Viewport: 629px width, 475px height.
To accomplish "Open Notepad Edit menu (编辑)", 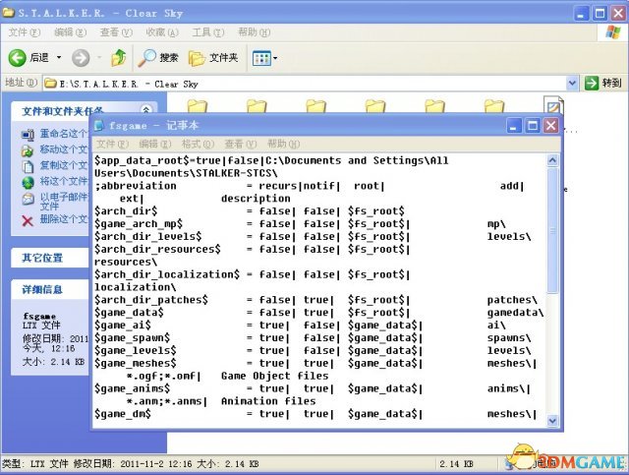I will pyautogui.click(x=155, y=144).
